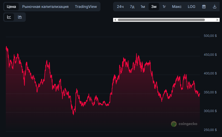
Task: Switch to line chart view icon
Action: point(9,17)
